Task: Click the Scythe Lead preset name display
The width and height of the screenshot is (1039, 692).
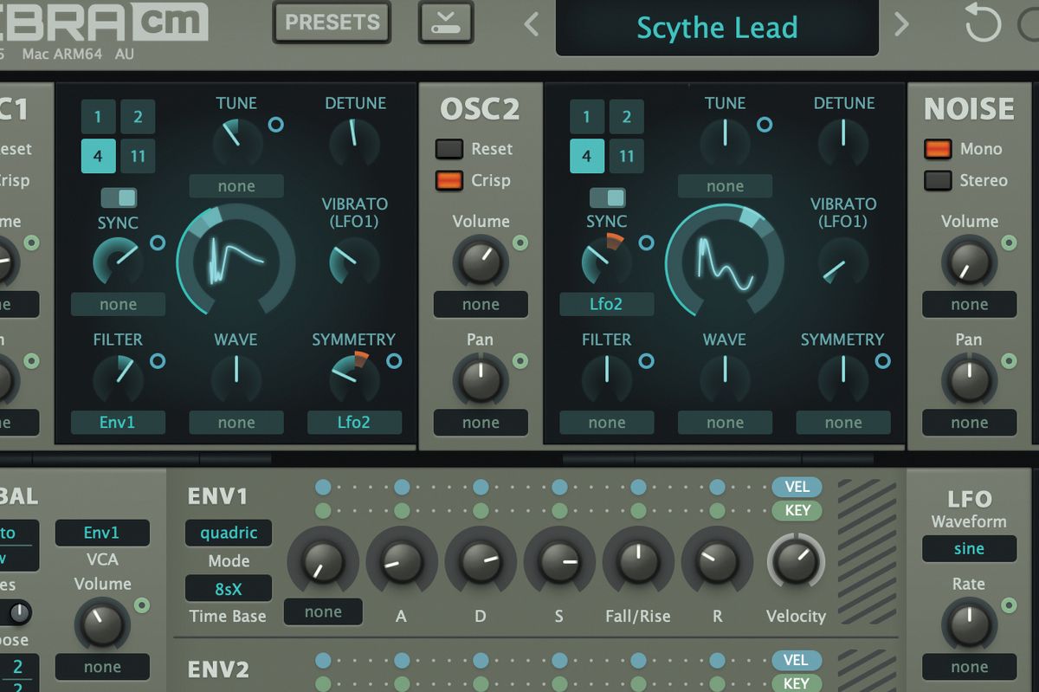Action: click(x=717, y=28)
